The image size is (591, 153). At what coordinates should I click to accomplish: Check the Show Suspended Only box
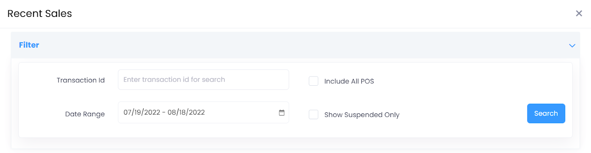tap(314, 115)
